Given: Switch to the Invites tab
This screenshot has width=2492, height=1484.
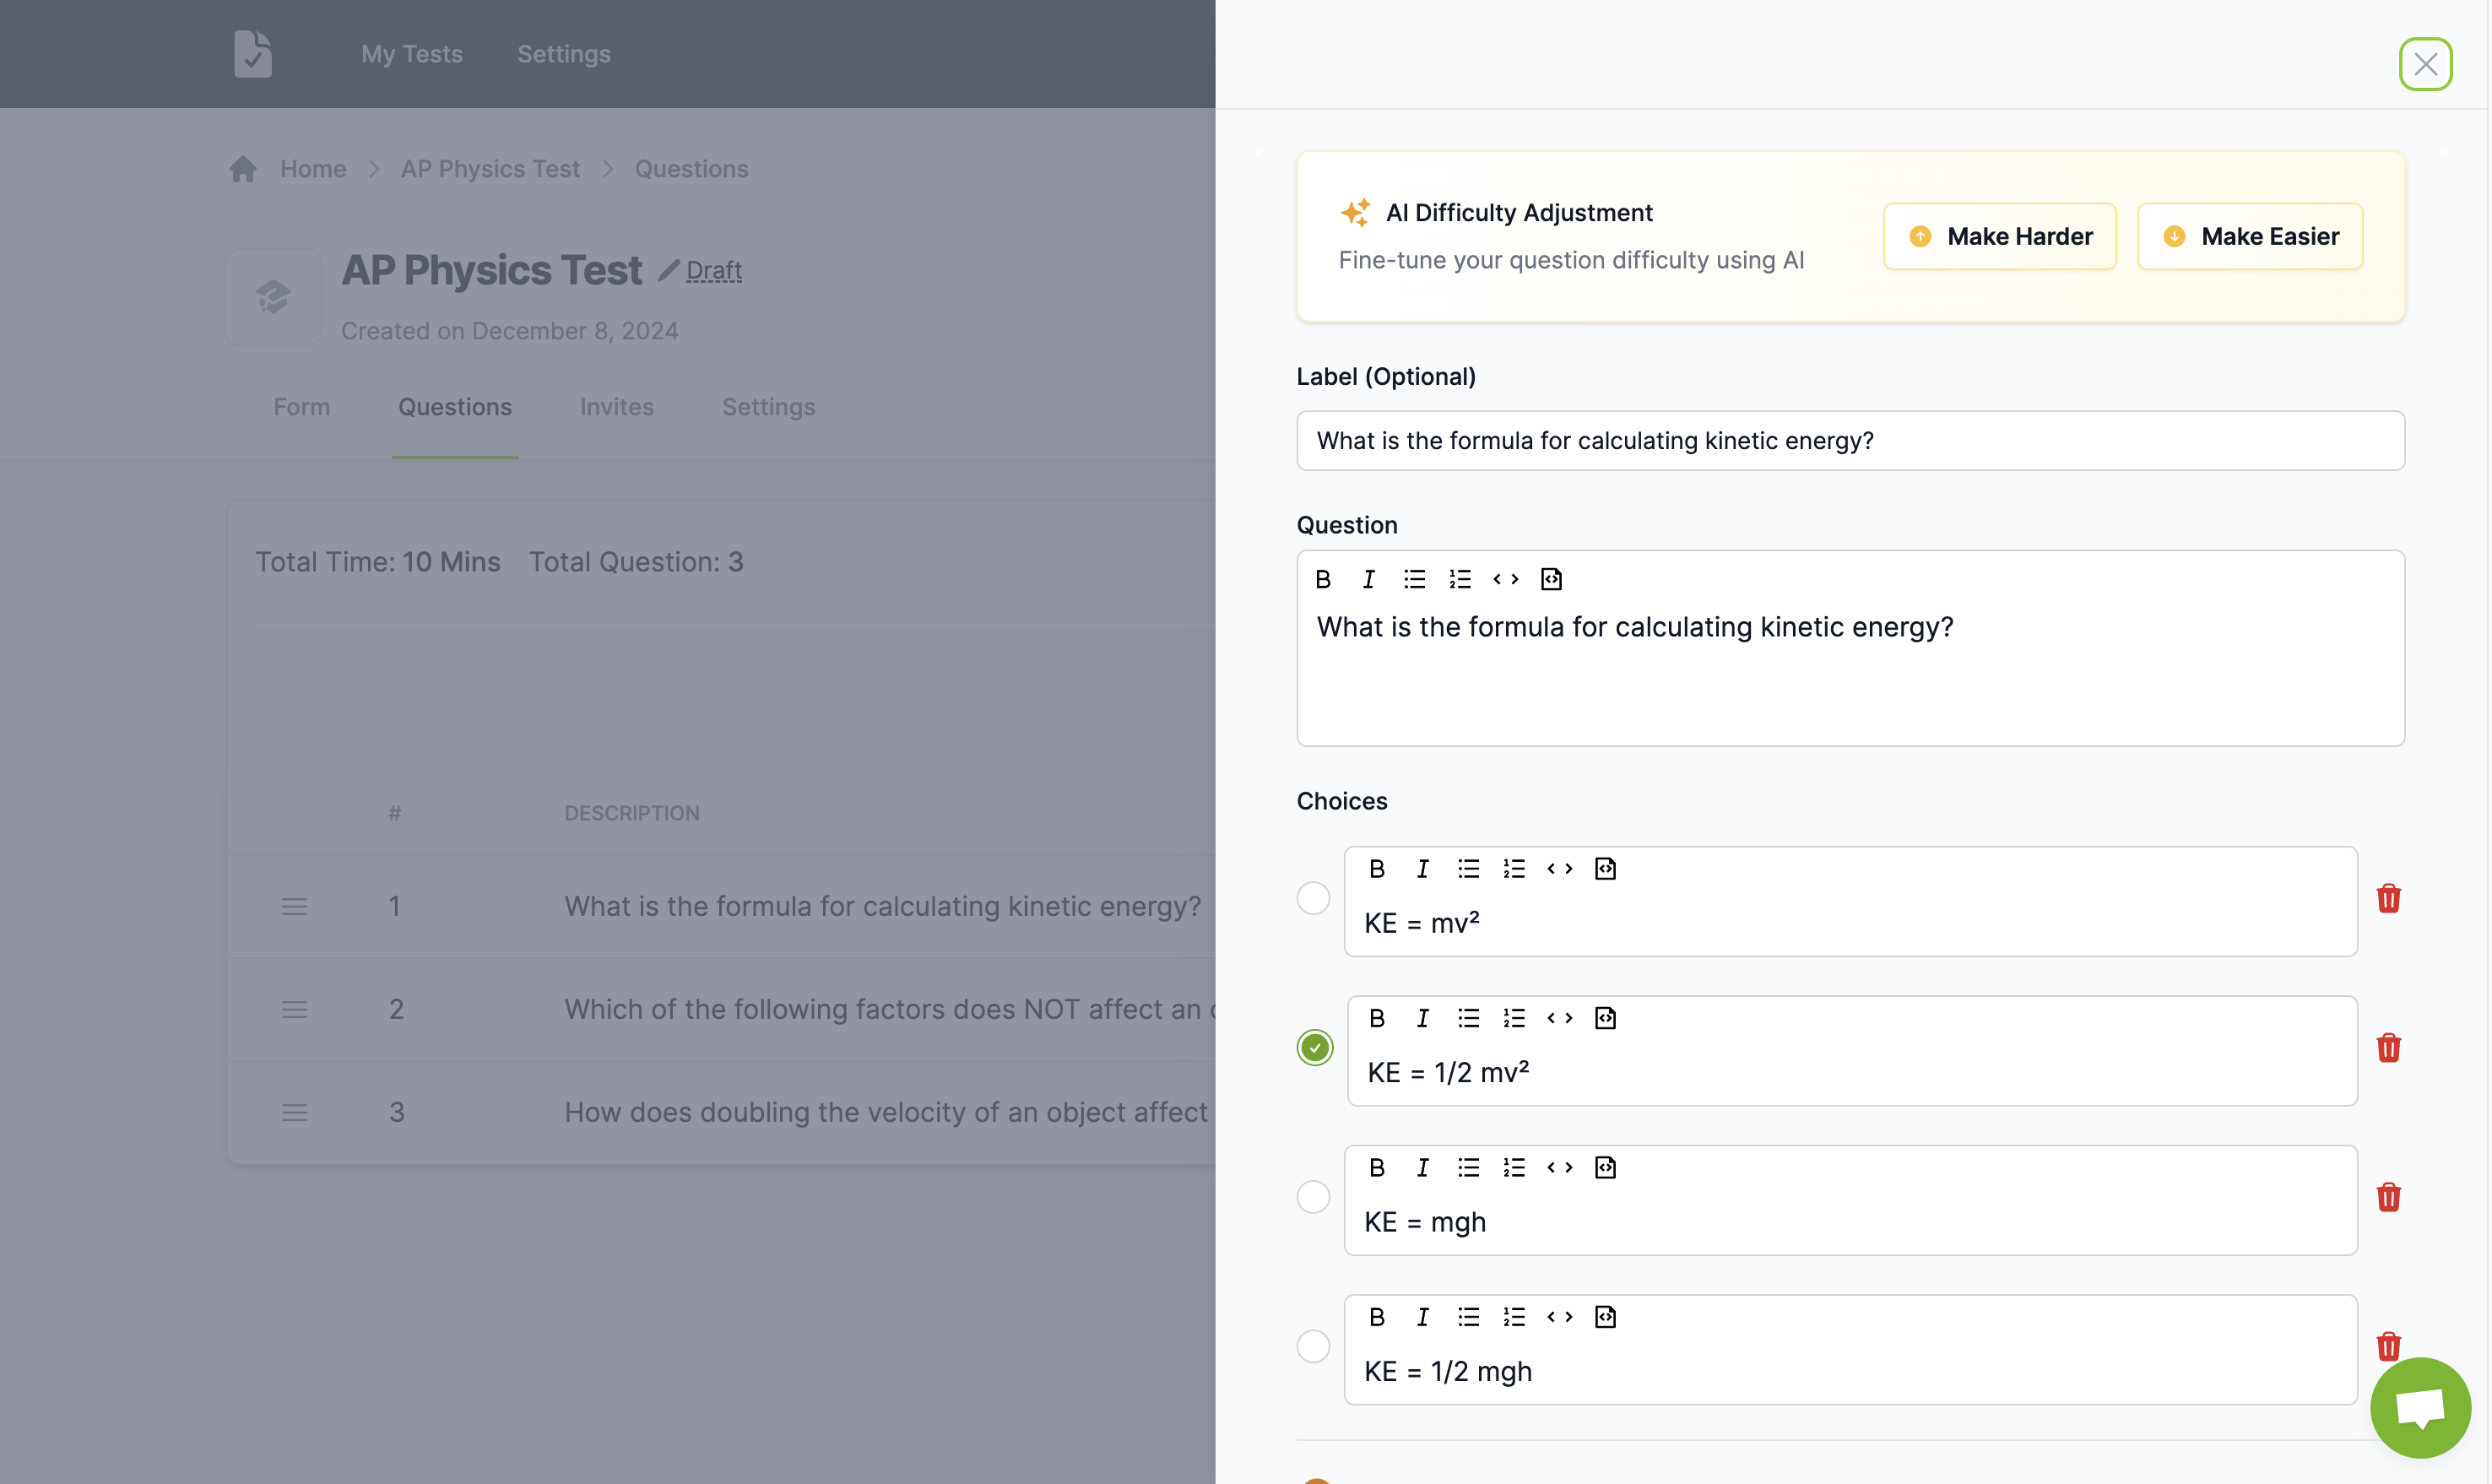Looking at the screenshot, I should (x=616, y=407).
